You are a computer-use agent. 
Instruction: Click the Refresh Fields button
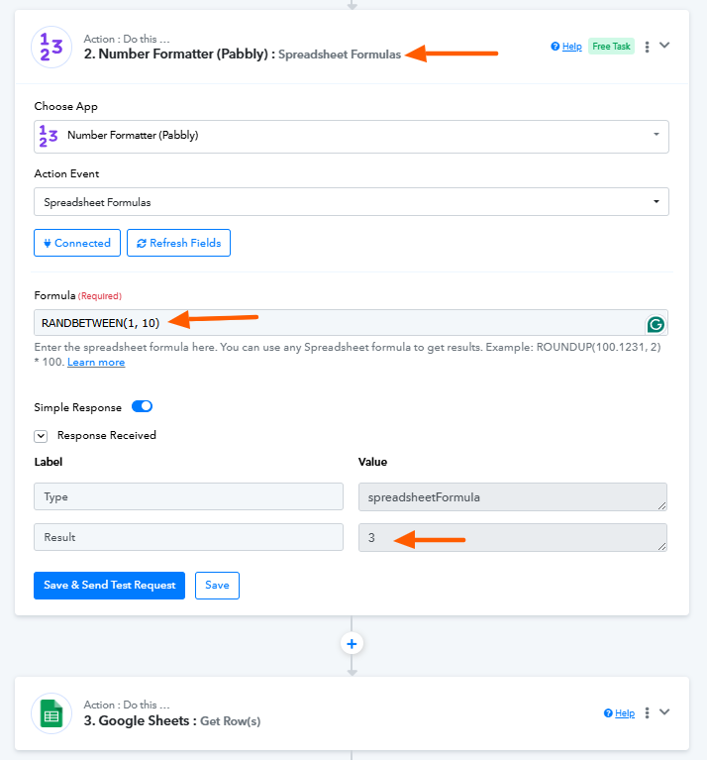(x=178, y=243)
